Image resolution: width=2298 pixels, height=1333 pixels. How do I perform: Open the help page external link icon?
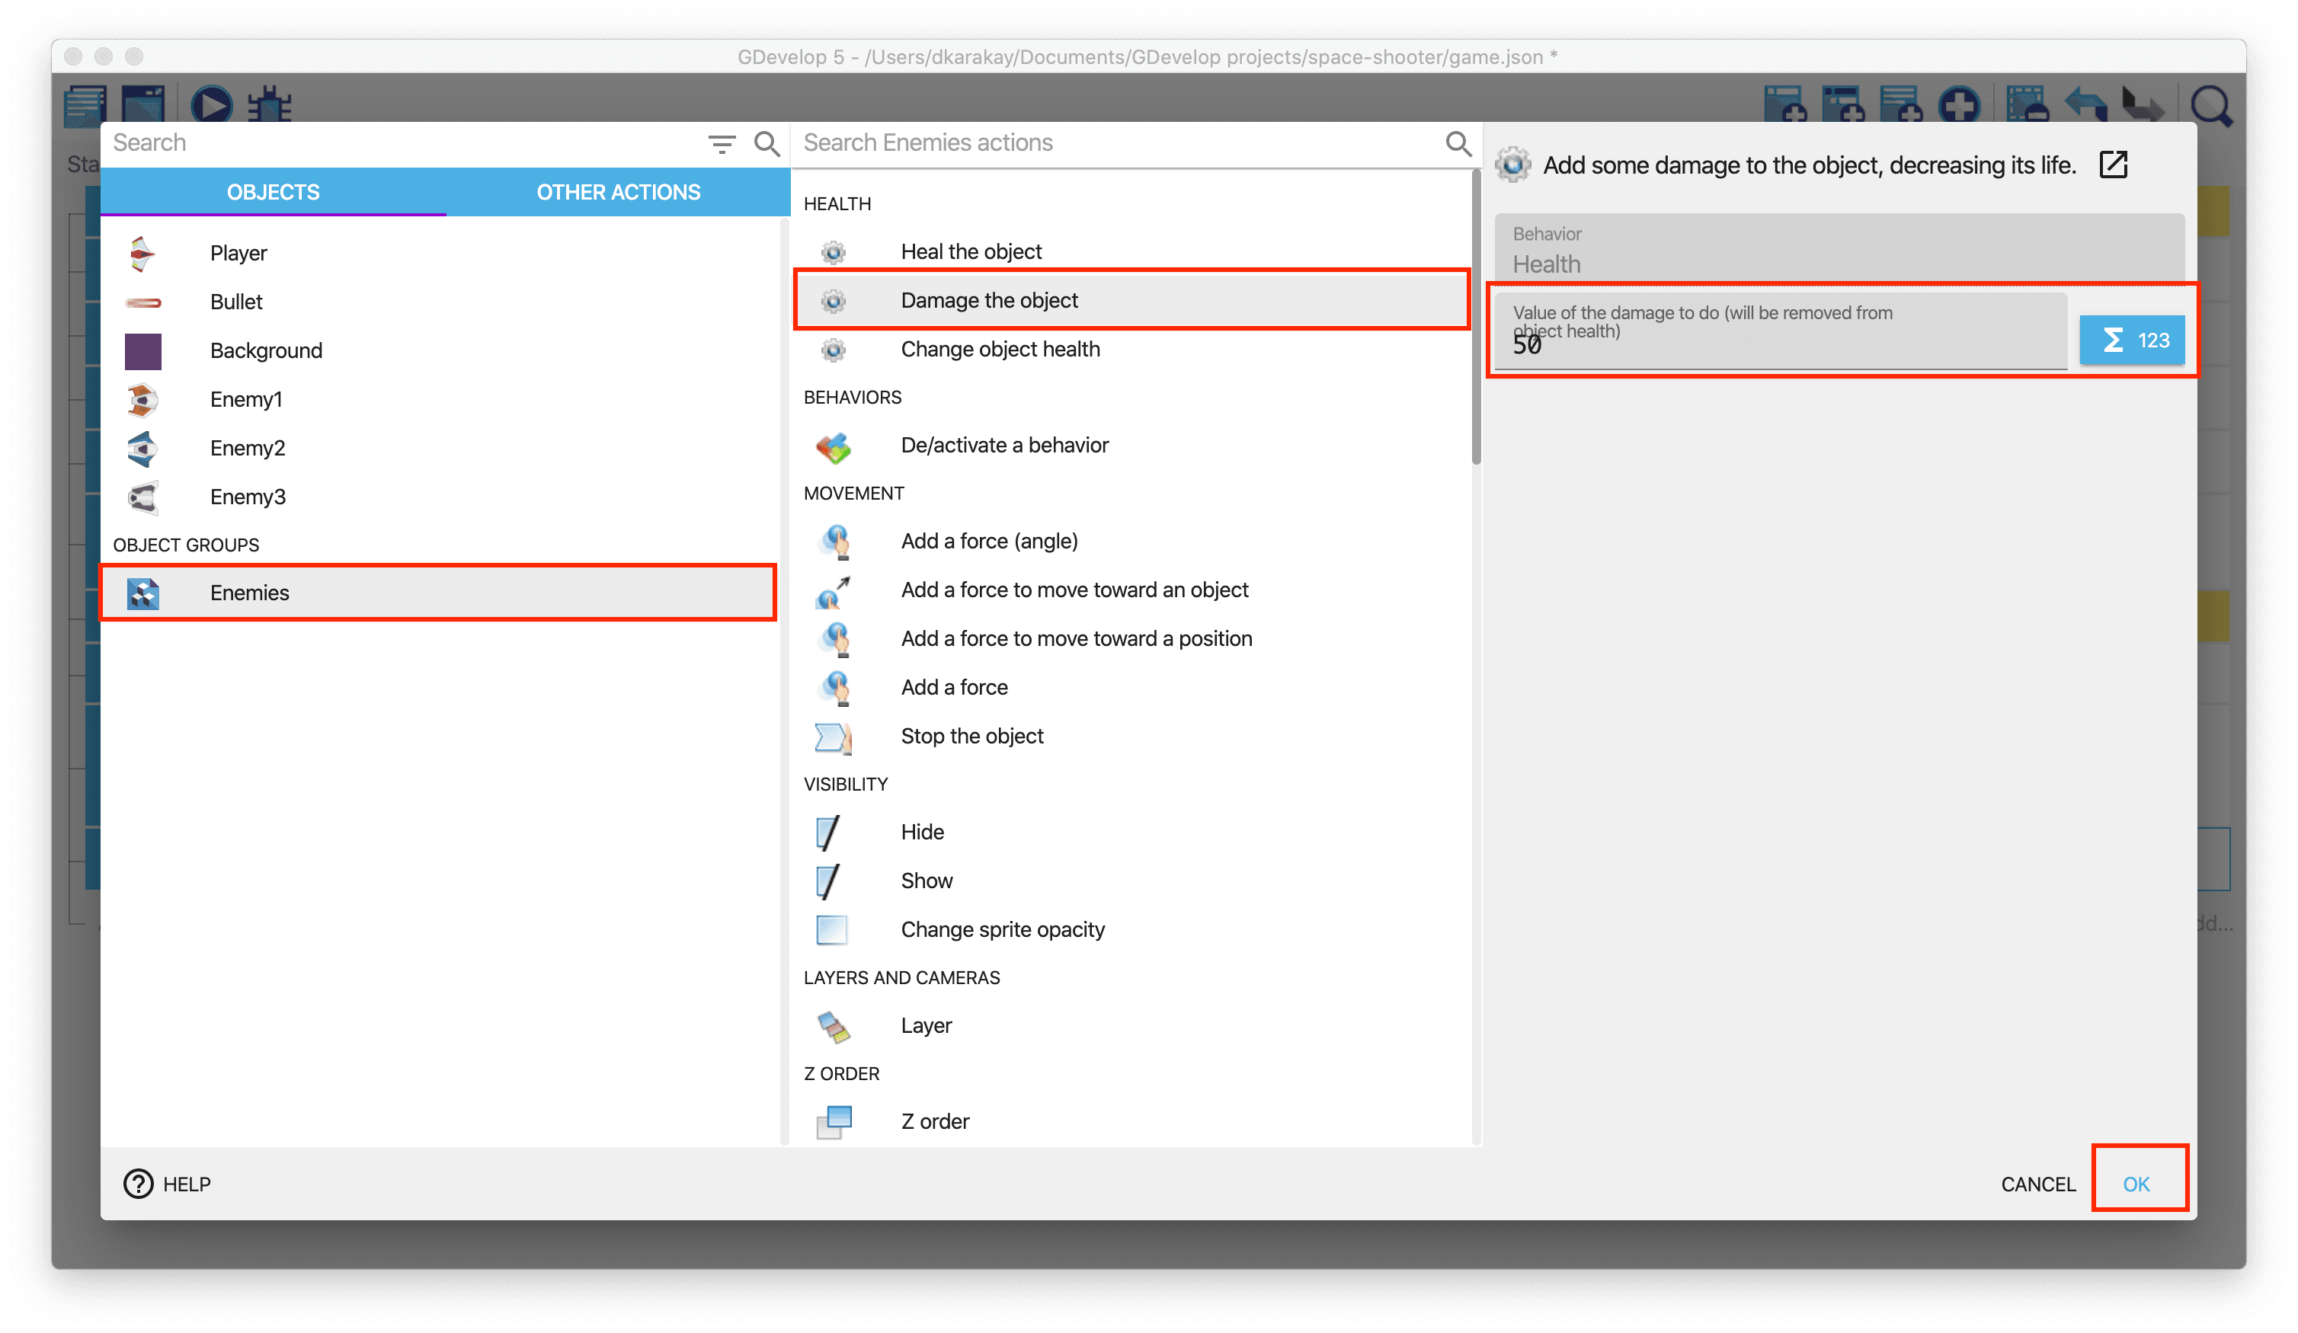pyautogui.click(x=2113, y=165)
